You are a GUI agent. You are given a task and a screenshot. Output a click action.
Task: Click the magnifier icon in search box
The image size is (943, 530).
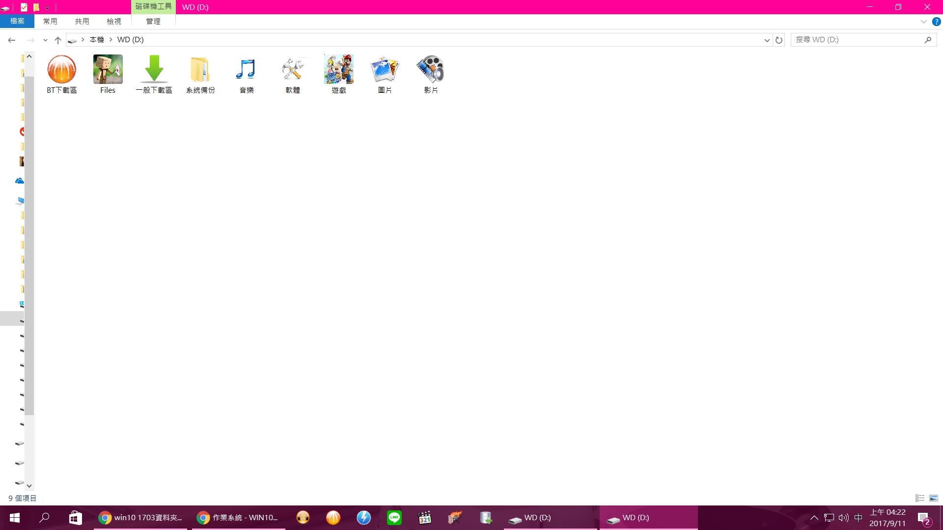[928, 40]
